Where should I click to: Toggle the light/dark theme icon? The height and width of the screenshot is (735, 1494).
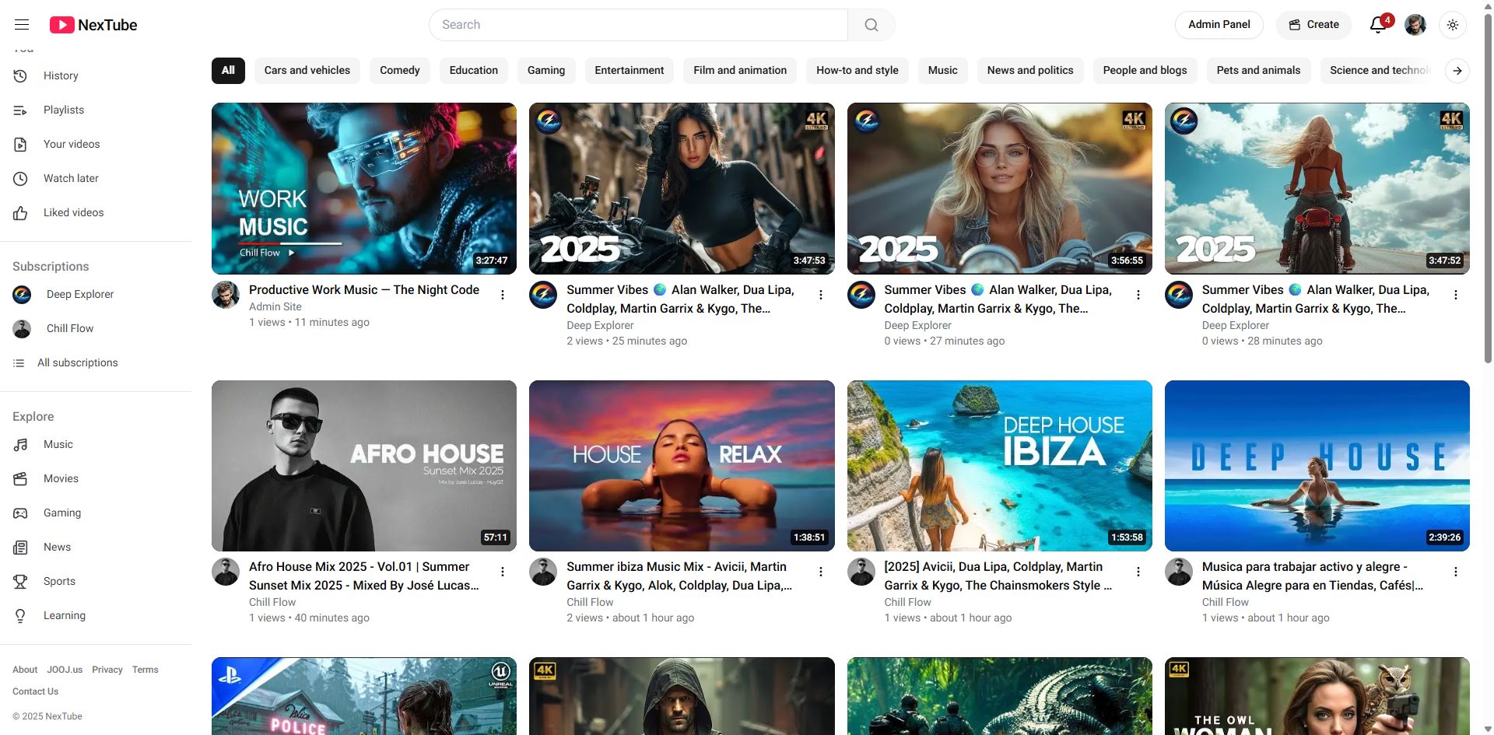click(1452, 25)
